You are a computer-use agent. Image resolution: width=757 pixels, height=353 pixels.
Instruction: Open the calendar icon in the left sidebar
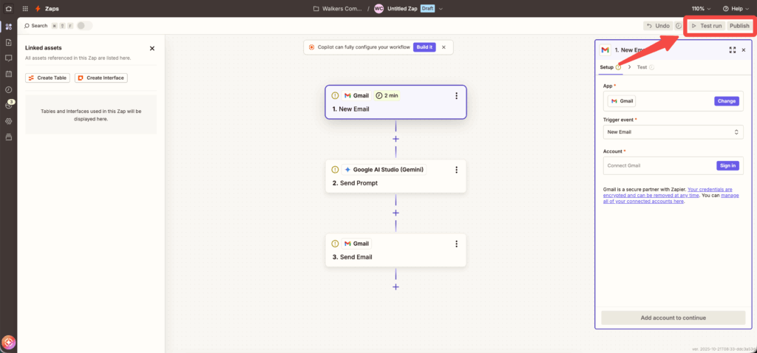click(x=9, y=74)
